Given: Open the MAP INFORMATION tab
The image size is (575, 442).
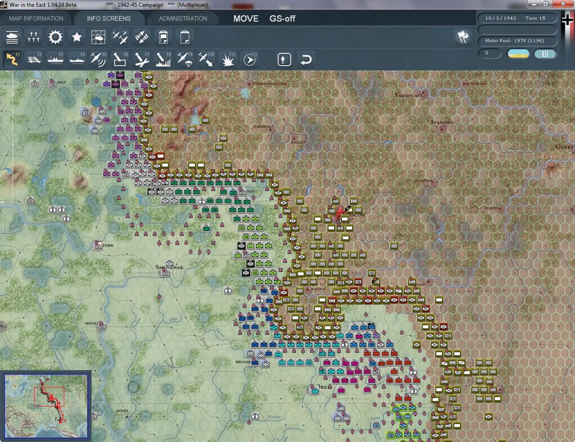Looking at the screenshot, I should click(x=36, y=19).
